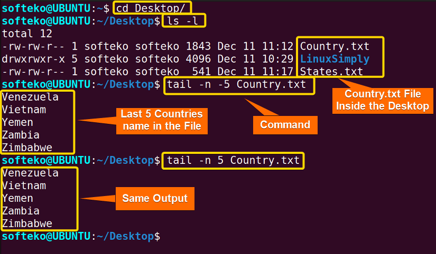Image resolution: width=436 pixels, height=254 pixels.
Task: Click the "cd Desktop/" command text
Action: tap(151, 8)
